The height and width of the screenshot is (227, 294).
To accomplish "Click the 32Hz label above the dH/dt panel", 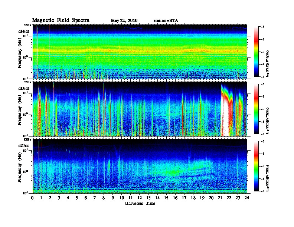I will pyautogui.click(x=27, y=24).
